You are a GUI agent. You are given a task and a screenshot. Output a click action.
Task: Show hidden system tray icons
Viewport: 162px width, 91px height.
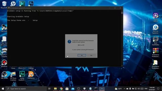point(124,89)
